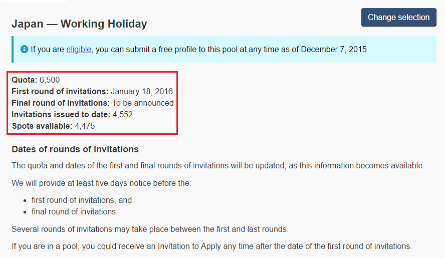Viewport: 445px width, 258px height.
Task: Click the Invitation to Apply paragraph
Action: [211, 246]
